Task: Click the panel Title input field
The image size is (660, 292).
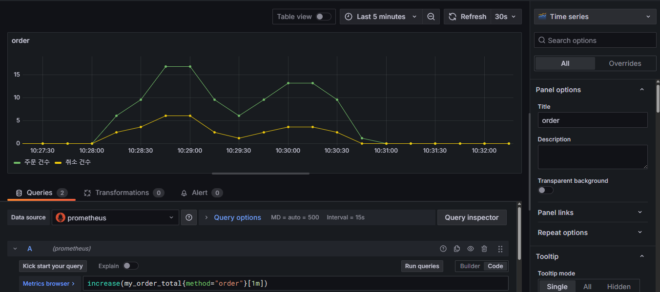Action: pos(592,120)
